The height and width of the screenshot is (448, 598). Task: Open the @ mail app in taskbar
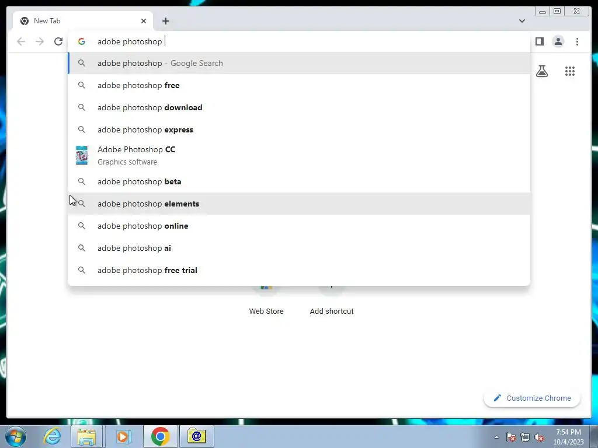[x=196, y=436]
